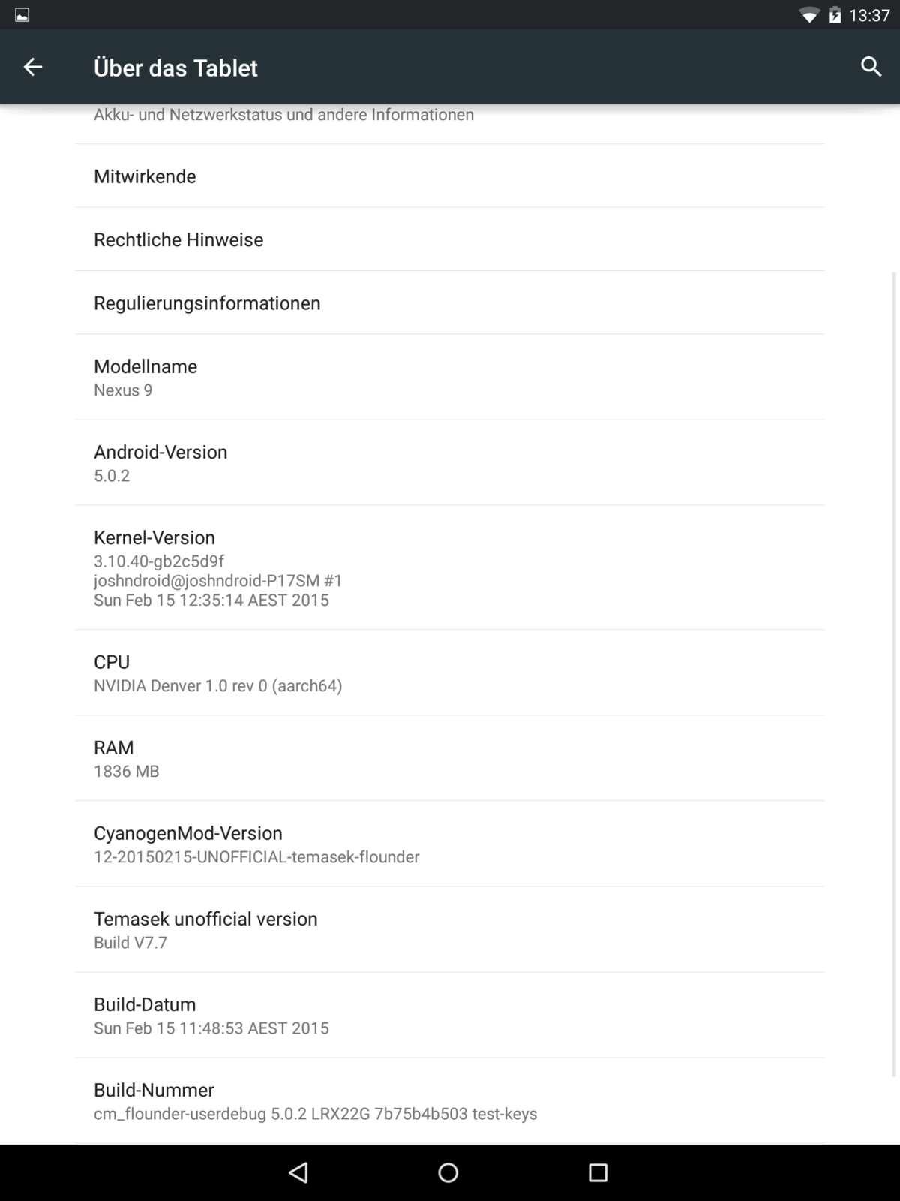The width and height of the screenshot is (900, 1201).
Task: Open the recent apps square button
Action: pyautogui.click(x=598, y=1172)
